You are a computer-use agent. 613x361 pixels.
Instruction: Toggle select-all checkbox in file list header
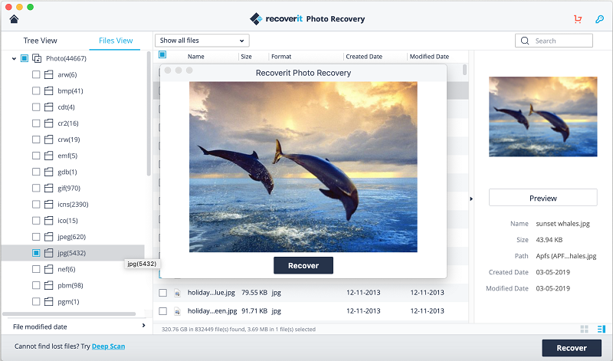click(x=162, y=54)
